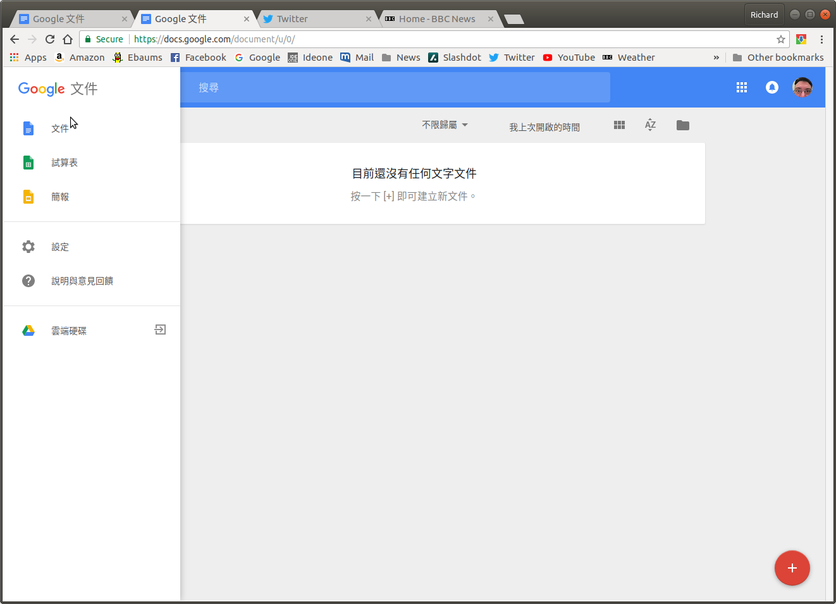836x604 pixels.
Task: Click the settings gear icon in sidebar
Action: [28, 247]
